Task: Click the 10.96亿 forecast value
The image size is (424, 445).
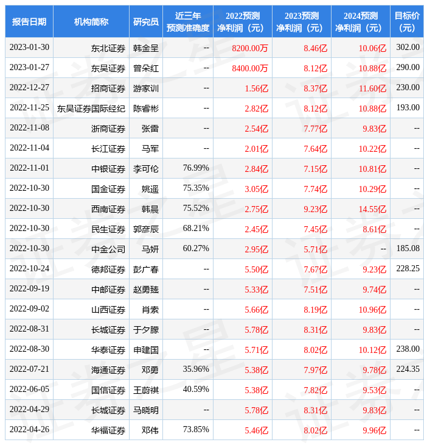Action: pyautogui.click(x=372, y=310)
